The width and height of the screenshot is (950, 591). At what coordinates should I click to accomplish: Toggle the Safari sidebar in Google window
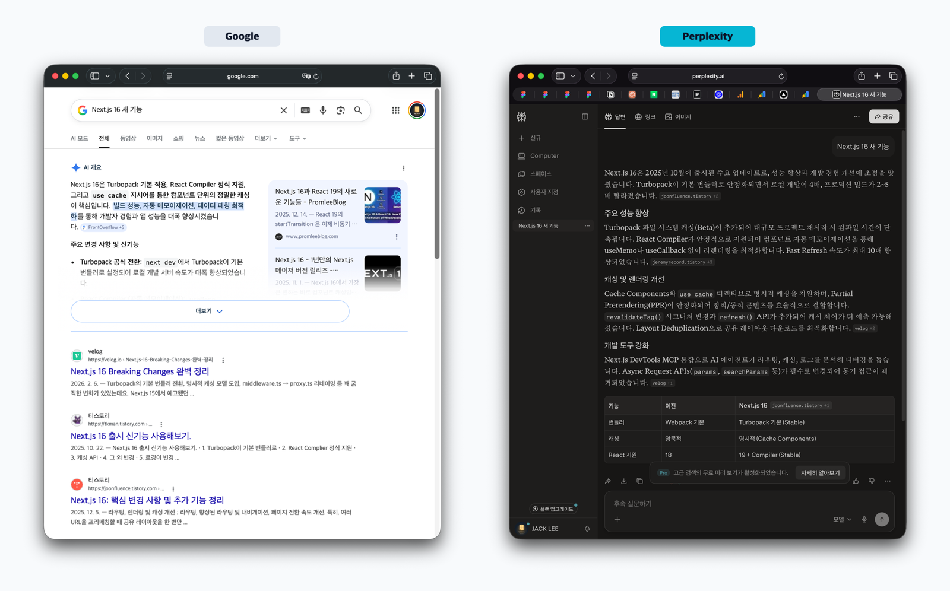95,76
